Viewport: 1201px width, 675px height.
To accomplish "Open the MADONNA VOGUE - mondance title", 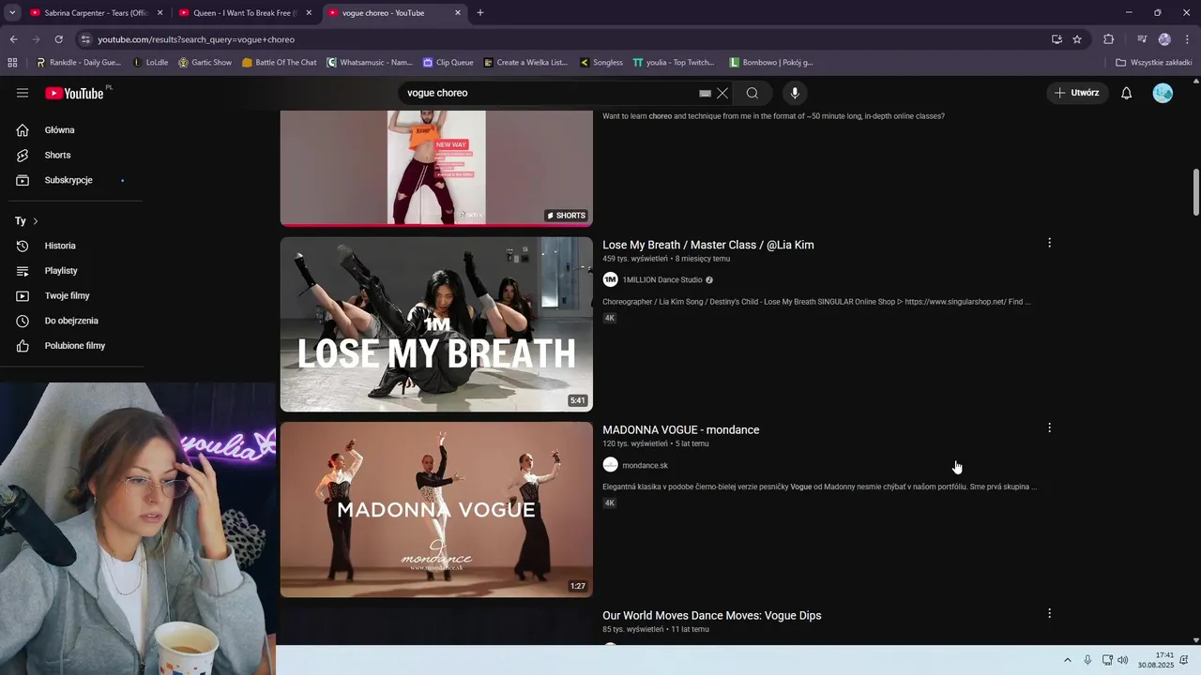I will (x=681, y=429).
